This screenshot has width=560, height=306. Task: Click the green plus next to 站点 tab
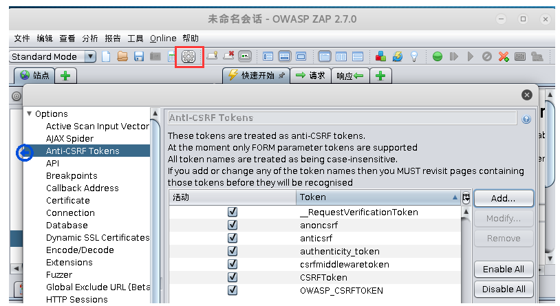point(65,76)
